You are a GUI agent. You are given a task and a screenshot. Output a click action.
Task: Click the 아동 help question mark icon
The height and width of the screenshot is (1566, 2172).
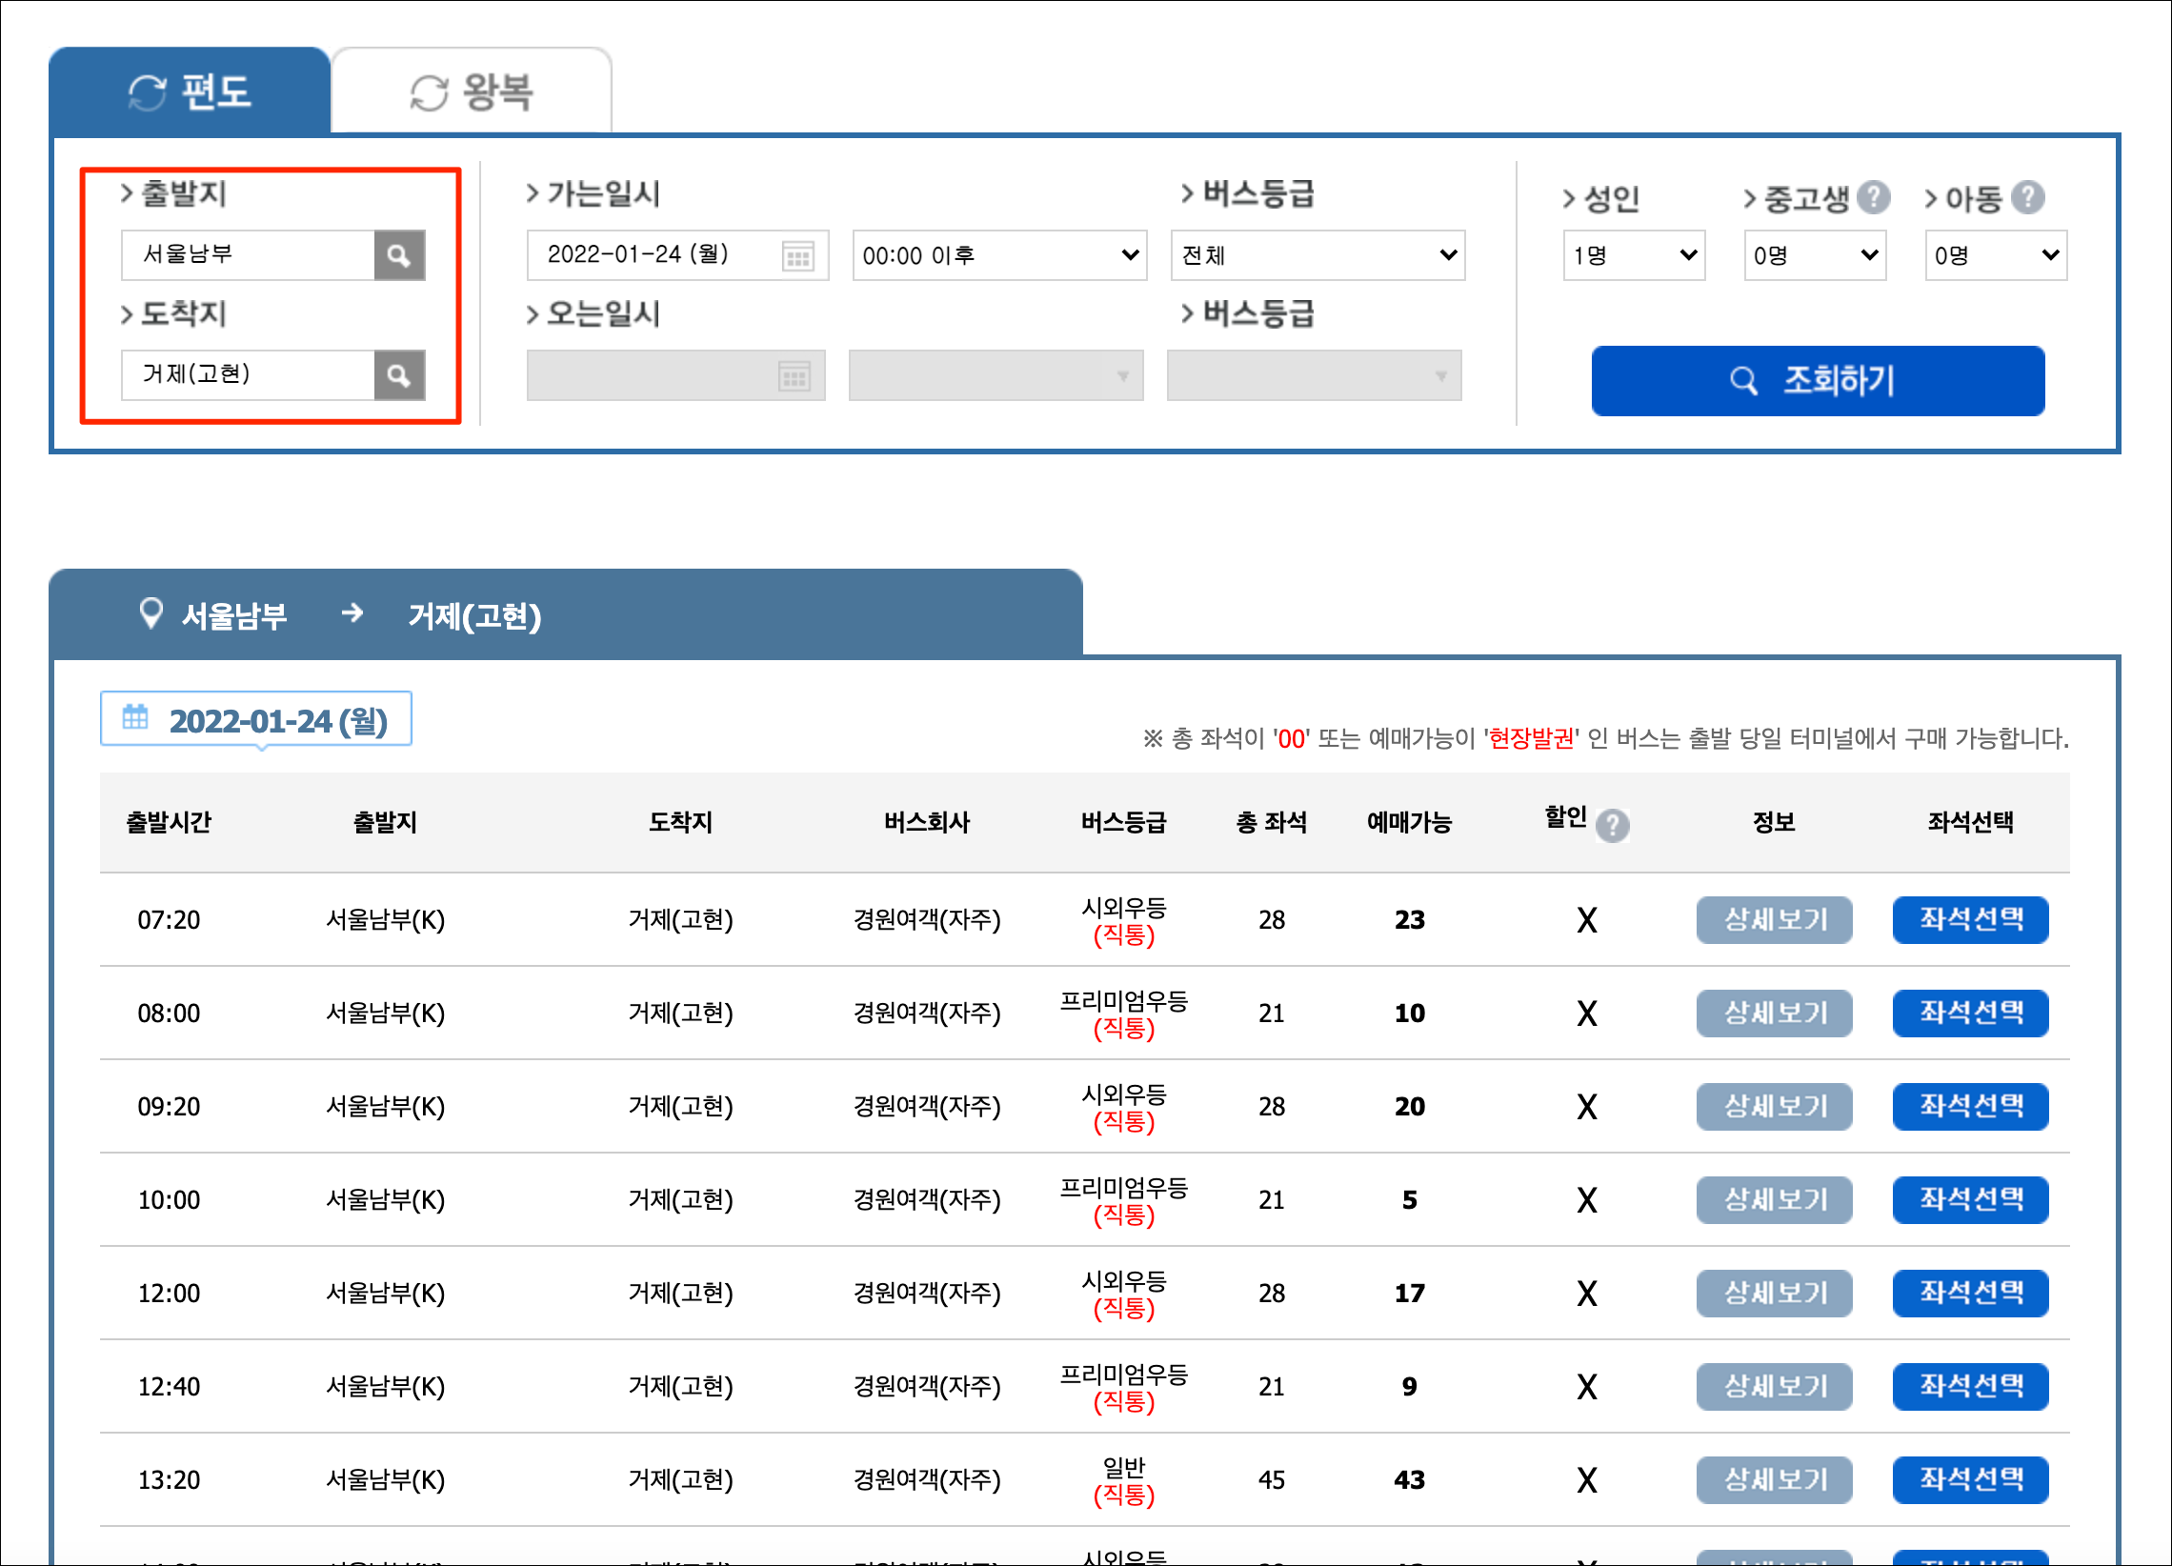(2027, 198)
